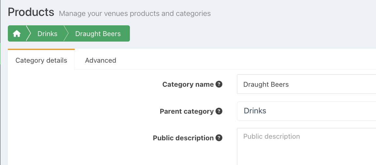The width and height of the screenshot is (376, 165).
Task: Click the Public description field label
Action: pos(183,138)
